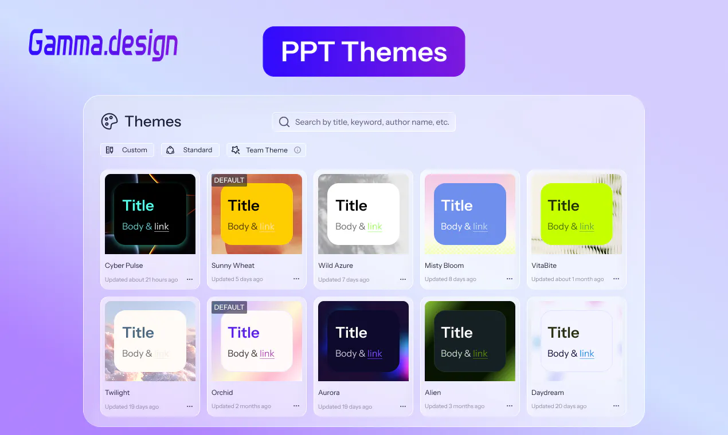Click the Team Theme info icon
The height and width of the screenshot is (435, 728).
(x=298, y=150)
